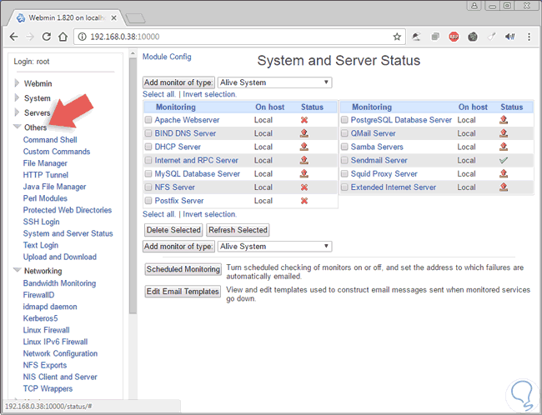This screenshot has width=542, height=415.
Task: Tick the Apache Webserver checkbox
Action: pyautogui.click(x=148, y=120)
